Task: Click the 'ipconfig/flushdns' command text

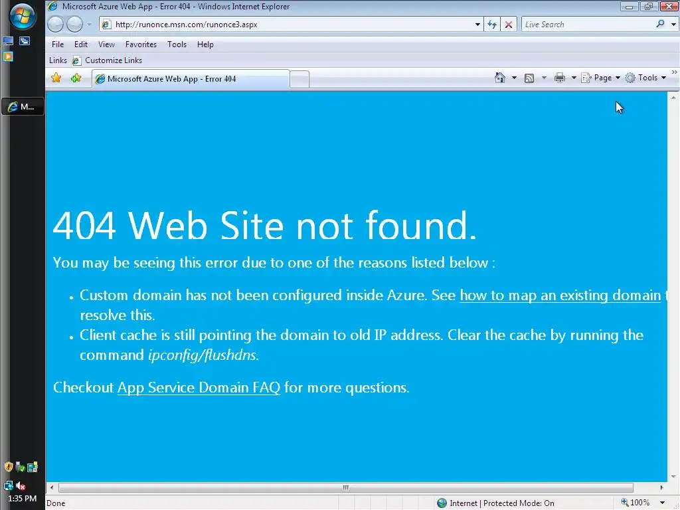Action: click(203, 355)
